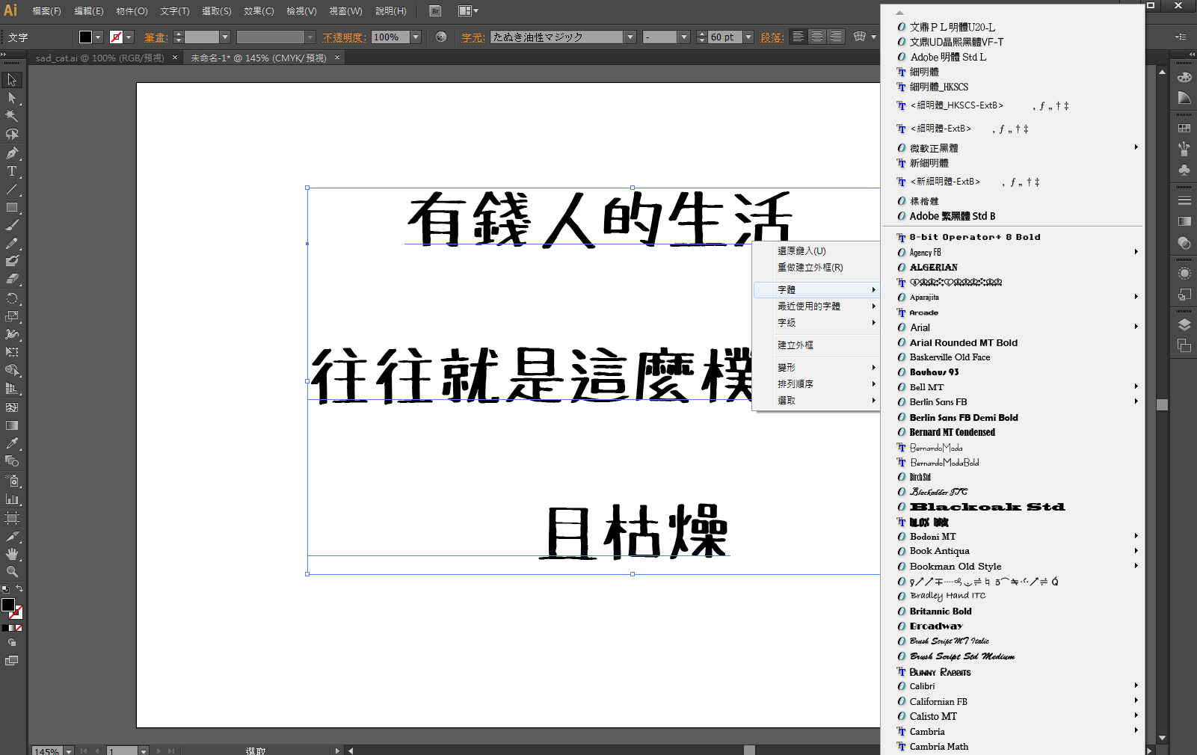Click control bar black fill swatch
Viewport: 1197px width, 755px height.
(85, 37)
